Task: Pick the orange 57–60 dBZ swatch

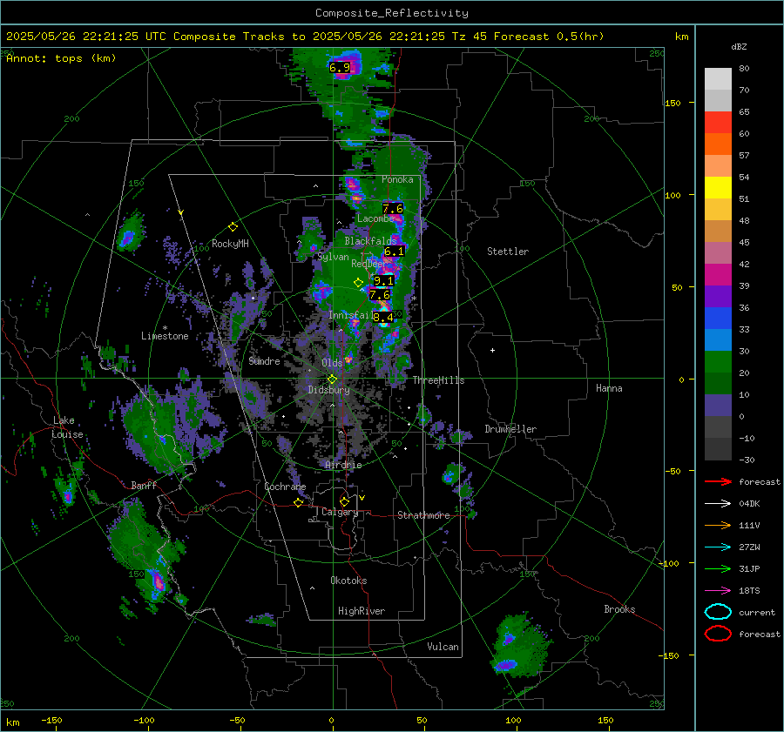Action: [x=718, y=144]
